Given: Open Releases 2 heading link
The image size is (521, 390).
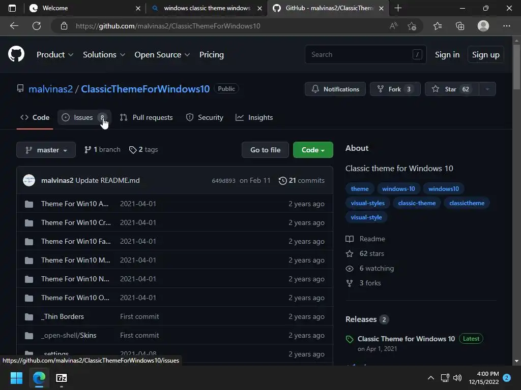Looking at the screenshot, I should point(367,319).
